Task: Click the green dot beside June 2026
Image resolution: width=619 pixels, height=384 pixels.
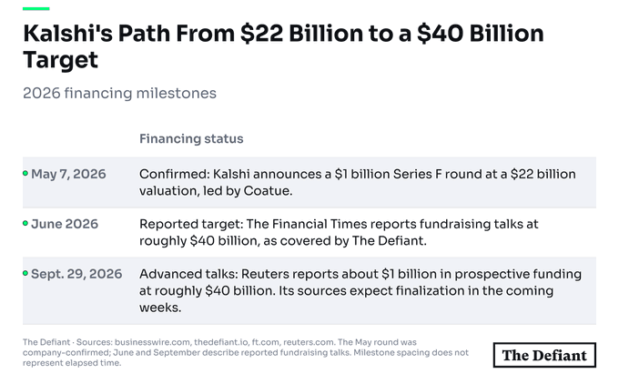Action: [25, 223]
